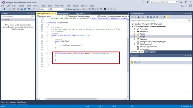Viewport: 193px width, 108px height.
Task: Click View Code icon in Solution Explorer
Action: 161,17
